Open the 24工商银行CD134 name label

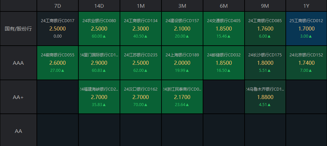tap(141, 21)
